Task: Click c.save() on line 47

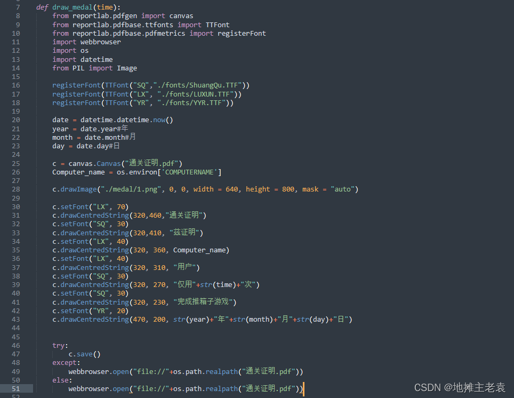Action: (x=85, y=354)
